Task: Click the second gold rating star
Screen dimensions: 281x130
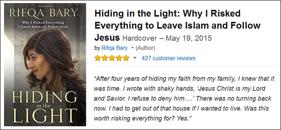Action: pyautogui.click(x=104, y=58)
